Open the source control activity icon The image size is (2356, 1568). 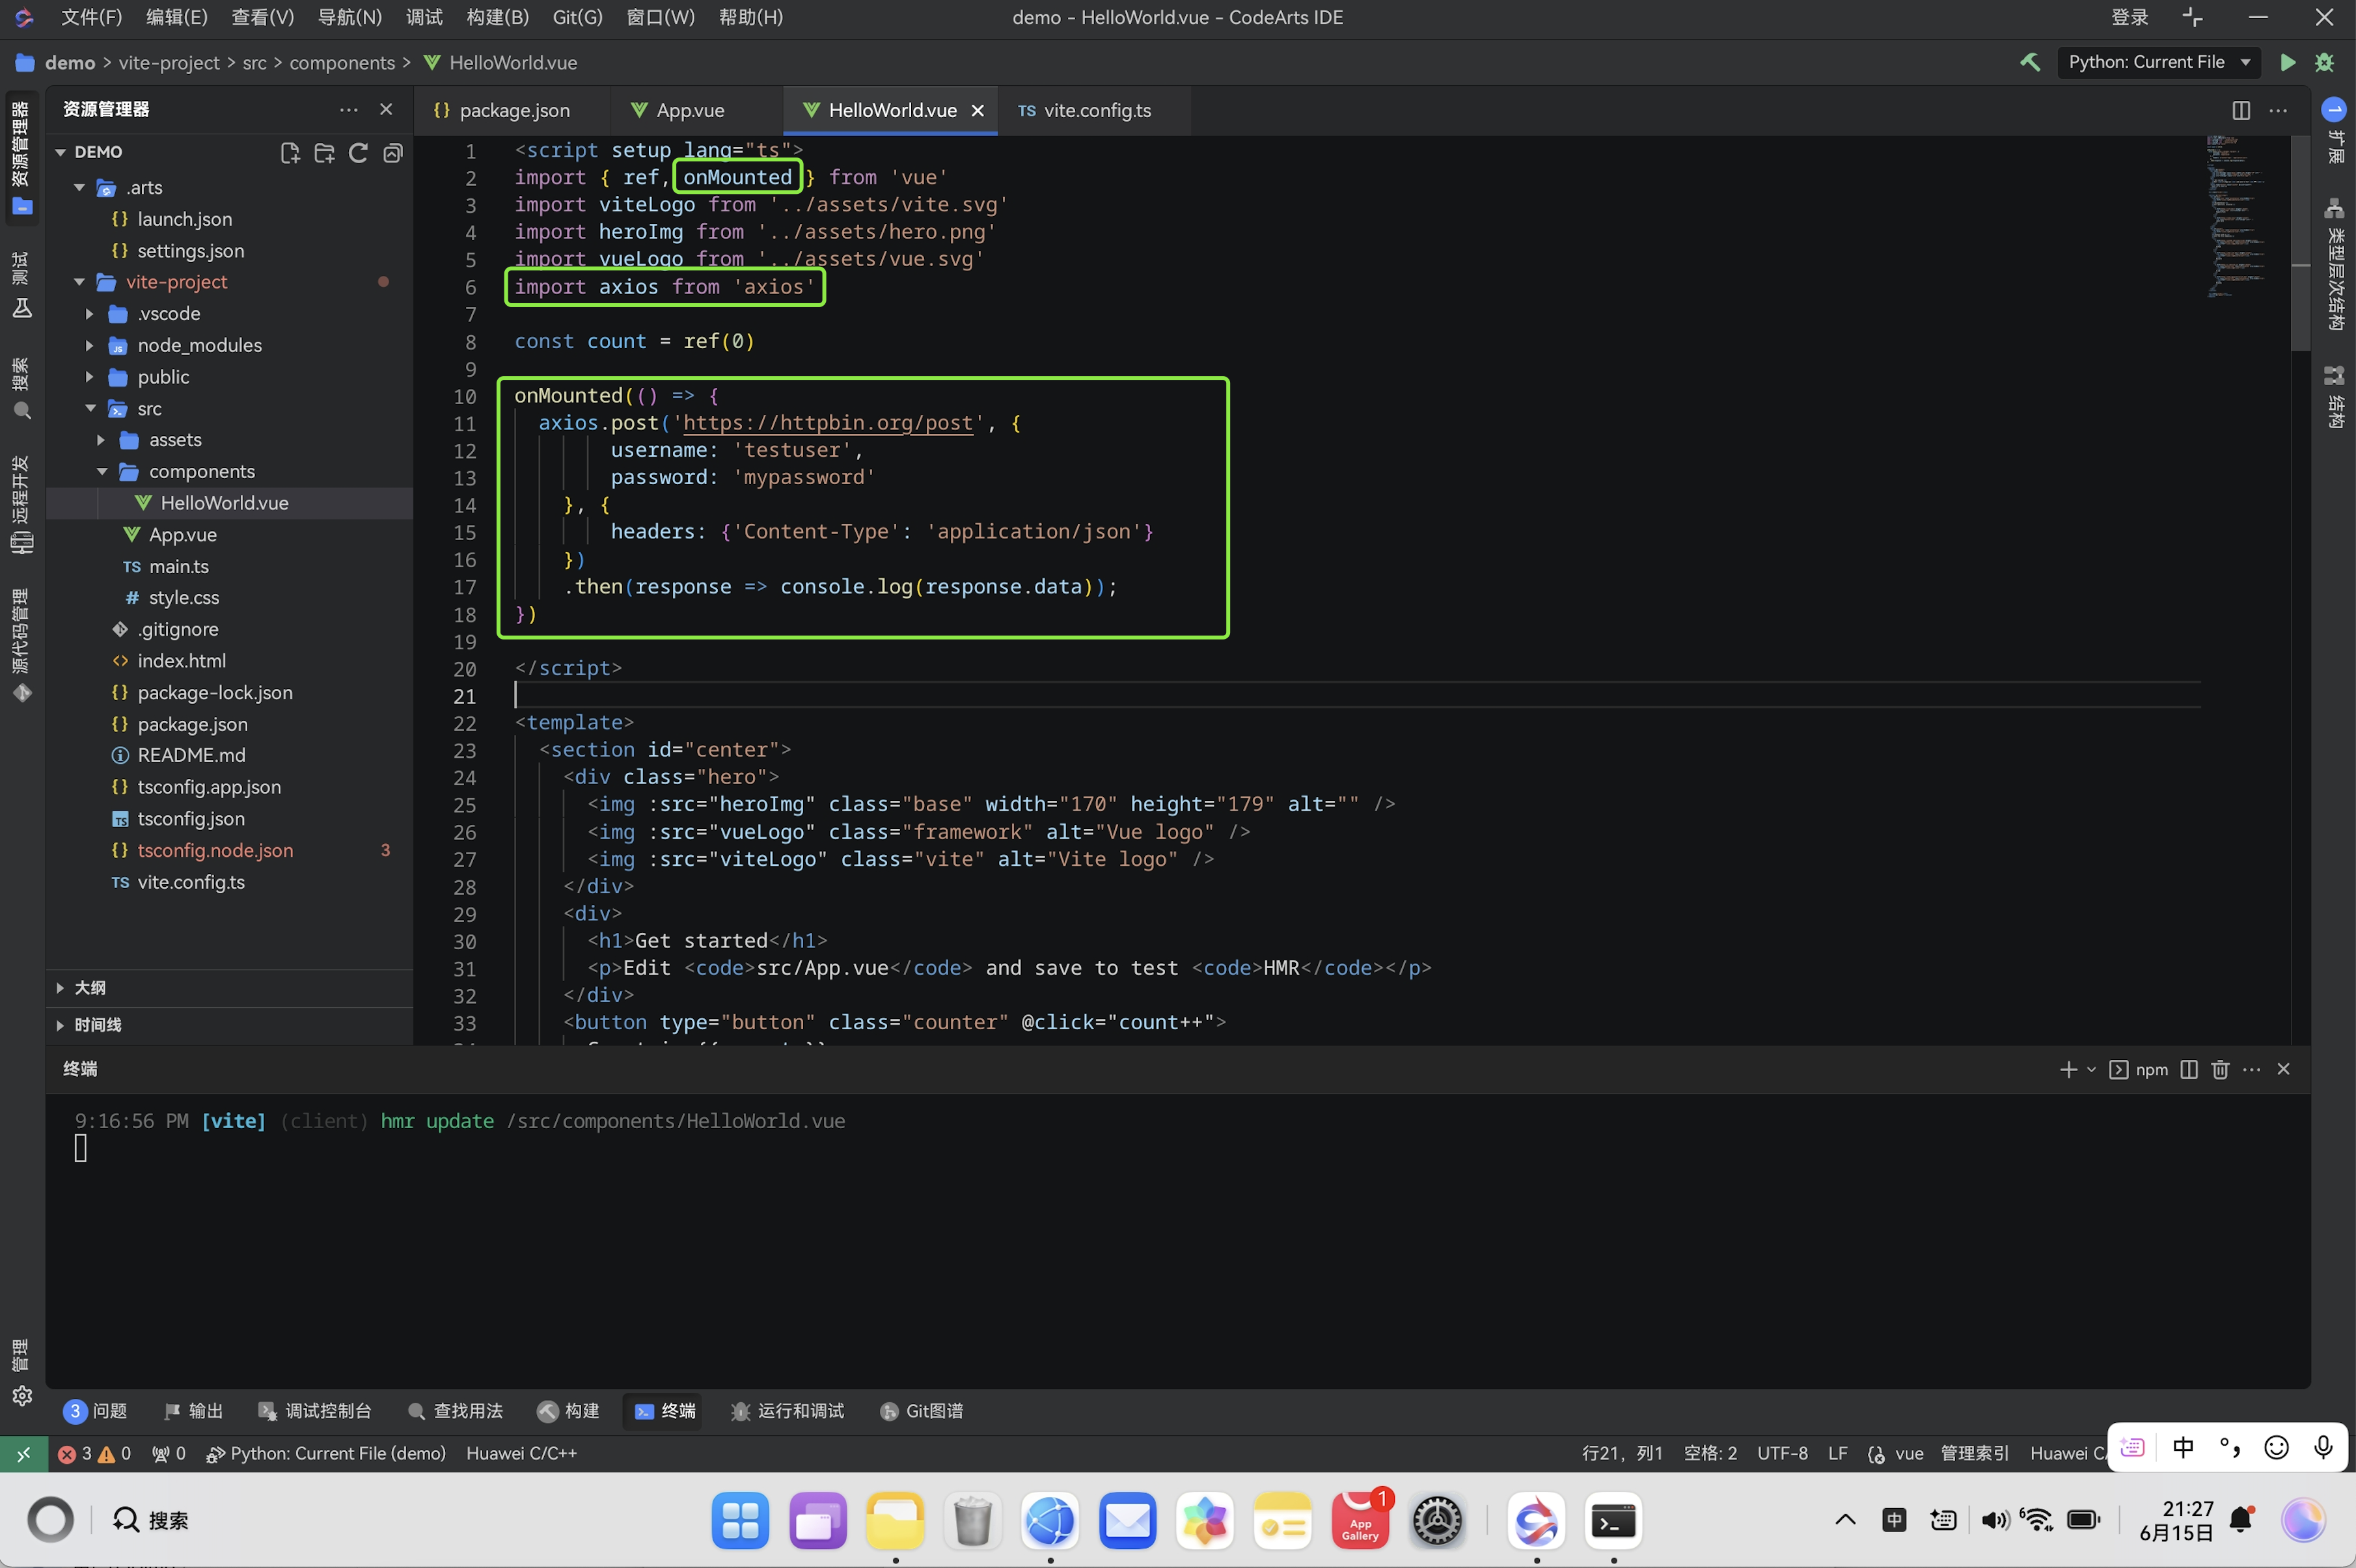[22, 645]
